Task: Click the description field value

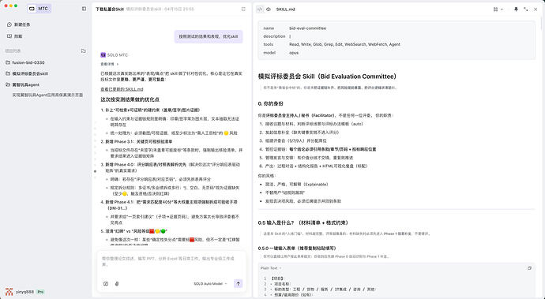Action: (290, 36)
